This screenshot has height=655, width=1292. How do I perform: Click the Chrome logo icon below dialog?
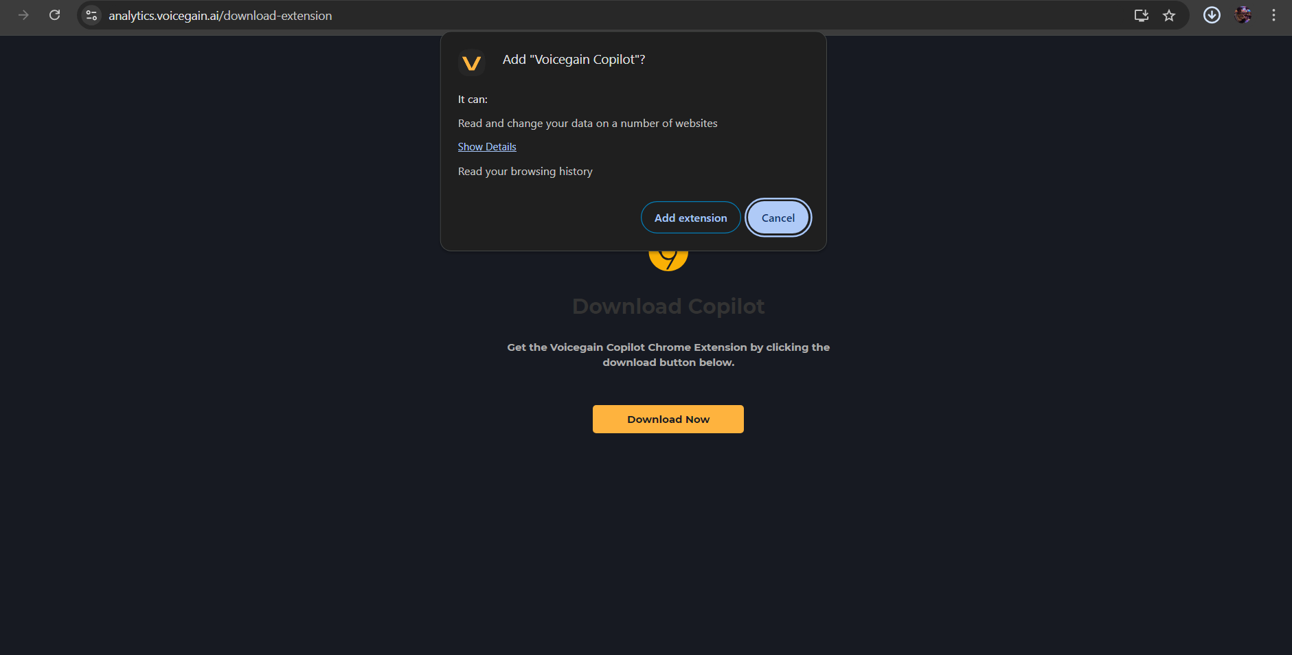[668, 260]
